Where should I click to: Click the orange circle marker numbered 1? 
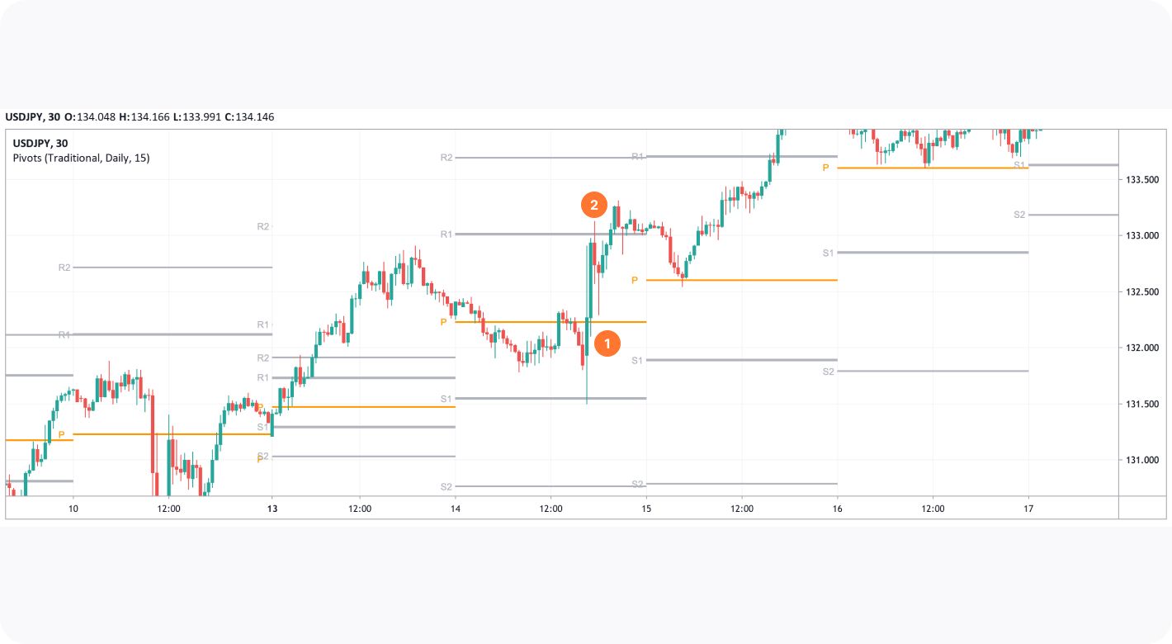click(607, 343)
